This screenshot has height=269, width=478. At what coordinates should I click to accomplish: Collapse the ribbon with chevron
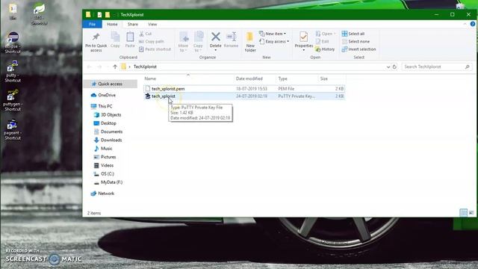click(x=465, y=24)
